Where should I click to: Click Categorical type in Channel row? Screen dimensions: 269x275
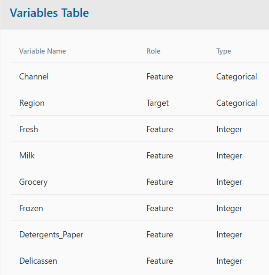237,77
